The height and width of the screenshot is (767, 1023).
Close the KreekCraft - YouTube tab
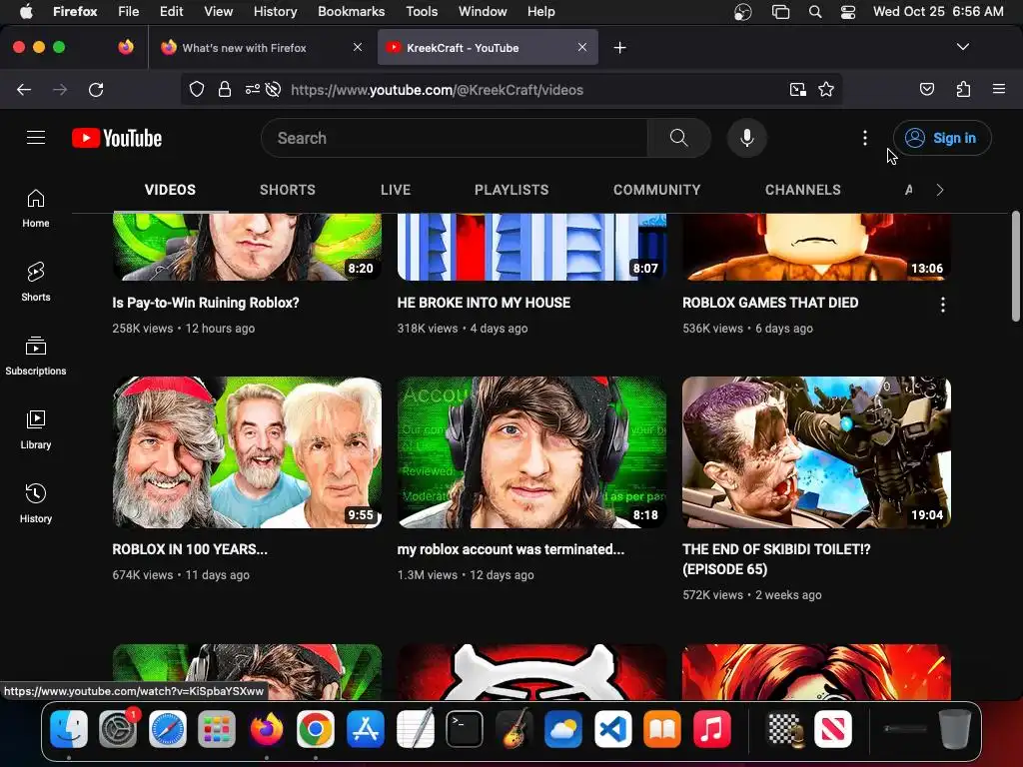point(582,47)
